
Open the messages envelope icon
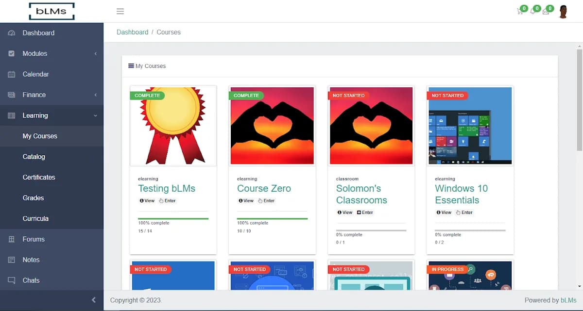(x=546, y=12)
